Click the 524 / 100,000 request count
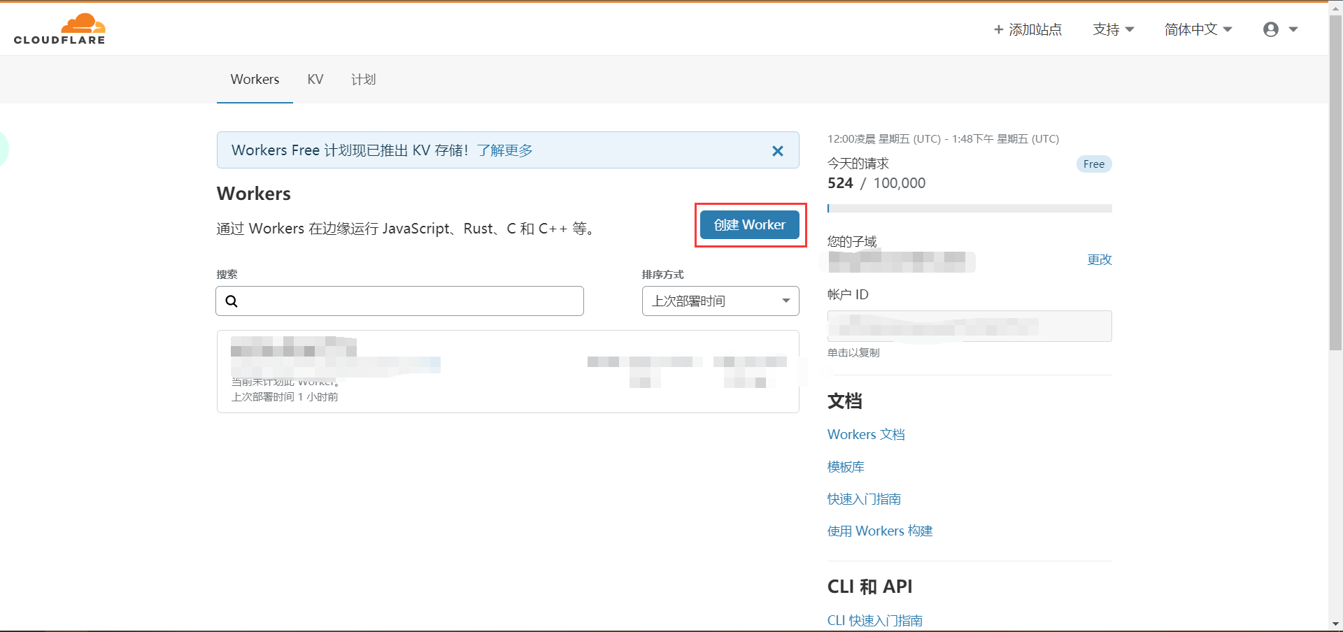Image resolution: width=1343 pixels, height=632 pixels. (x=876, y=183)
